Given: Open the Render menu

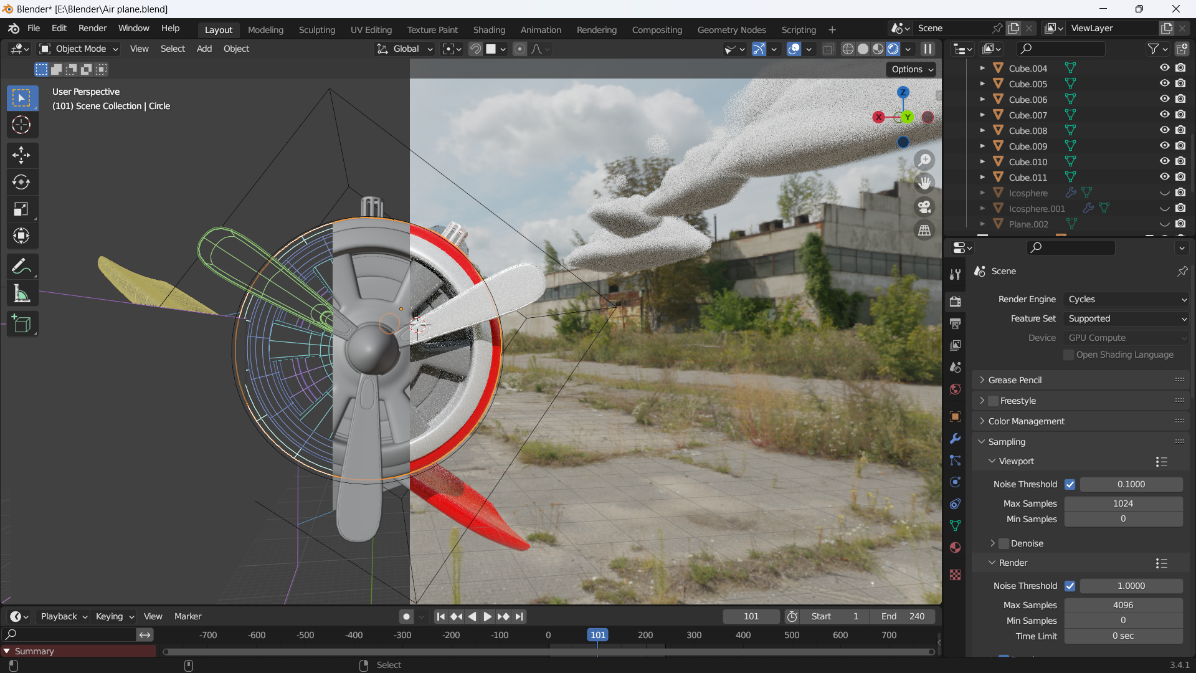Looking at the screenshot, I should 92,29.
